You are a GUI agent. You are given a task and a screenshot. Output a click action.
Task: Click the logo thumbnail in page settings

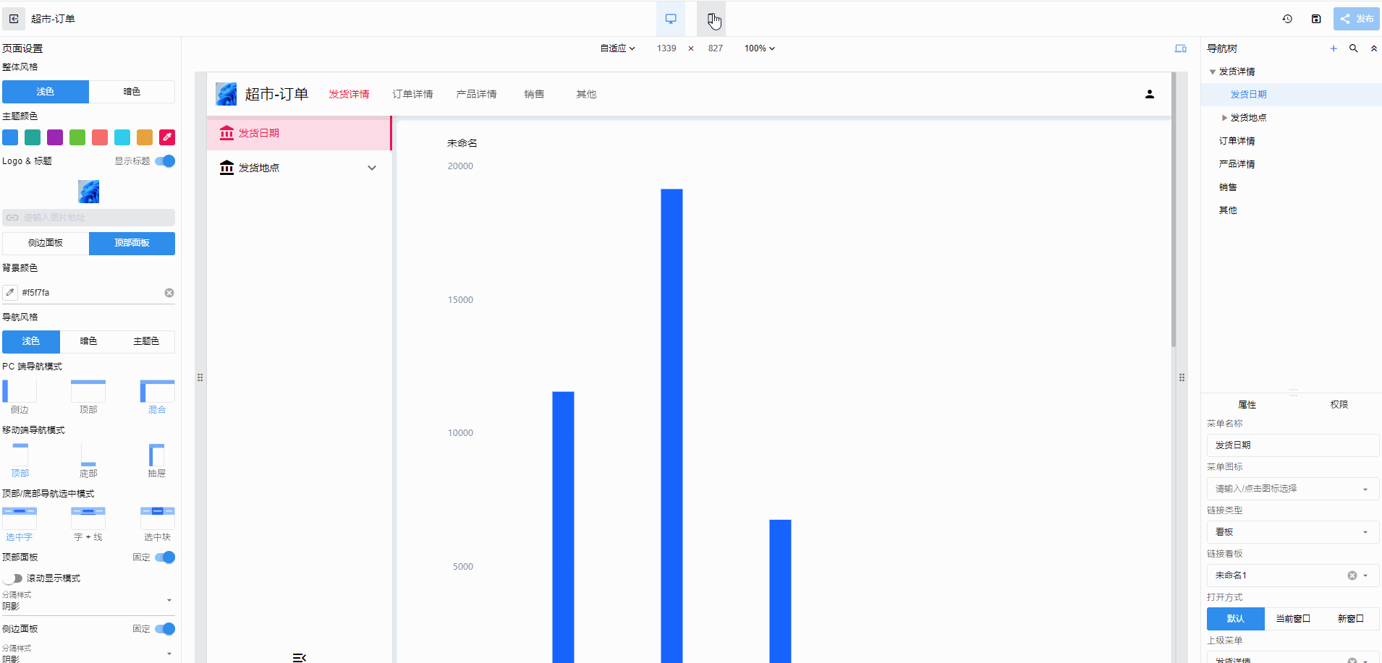88,192
